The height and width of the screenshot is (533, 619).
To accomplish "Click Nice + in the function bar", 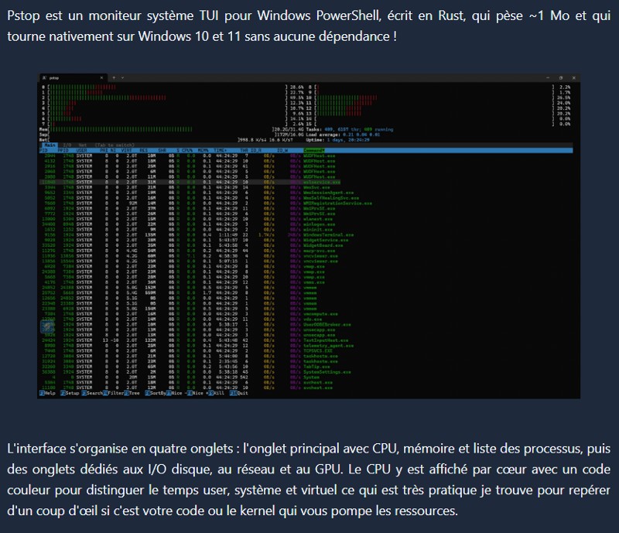I will click(x=197, y=393).
